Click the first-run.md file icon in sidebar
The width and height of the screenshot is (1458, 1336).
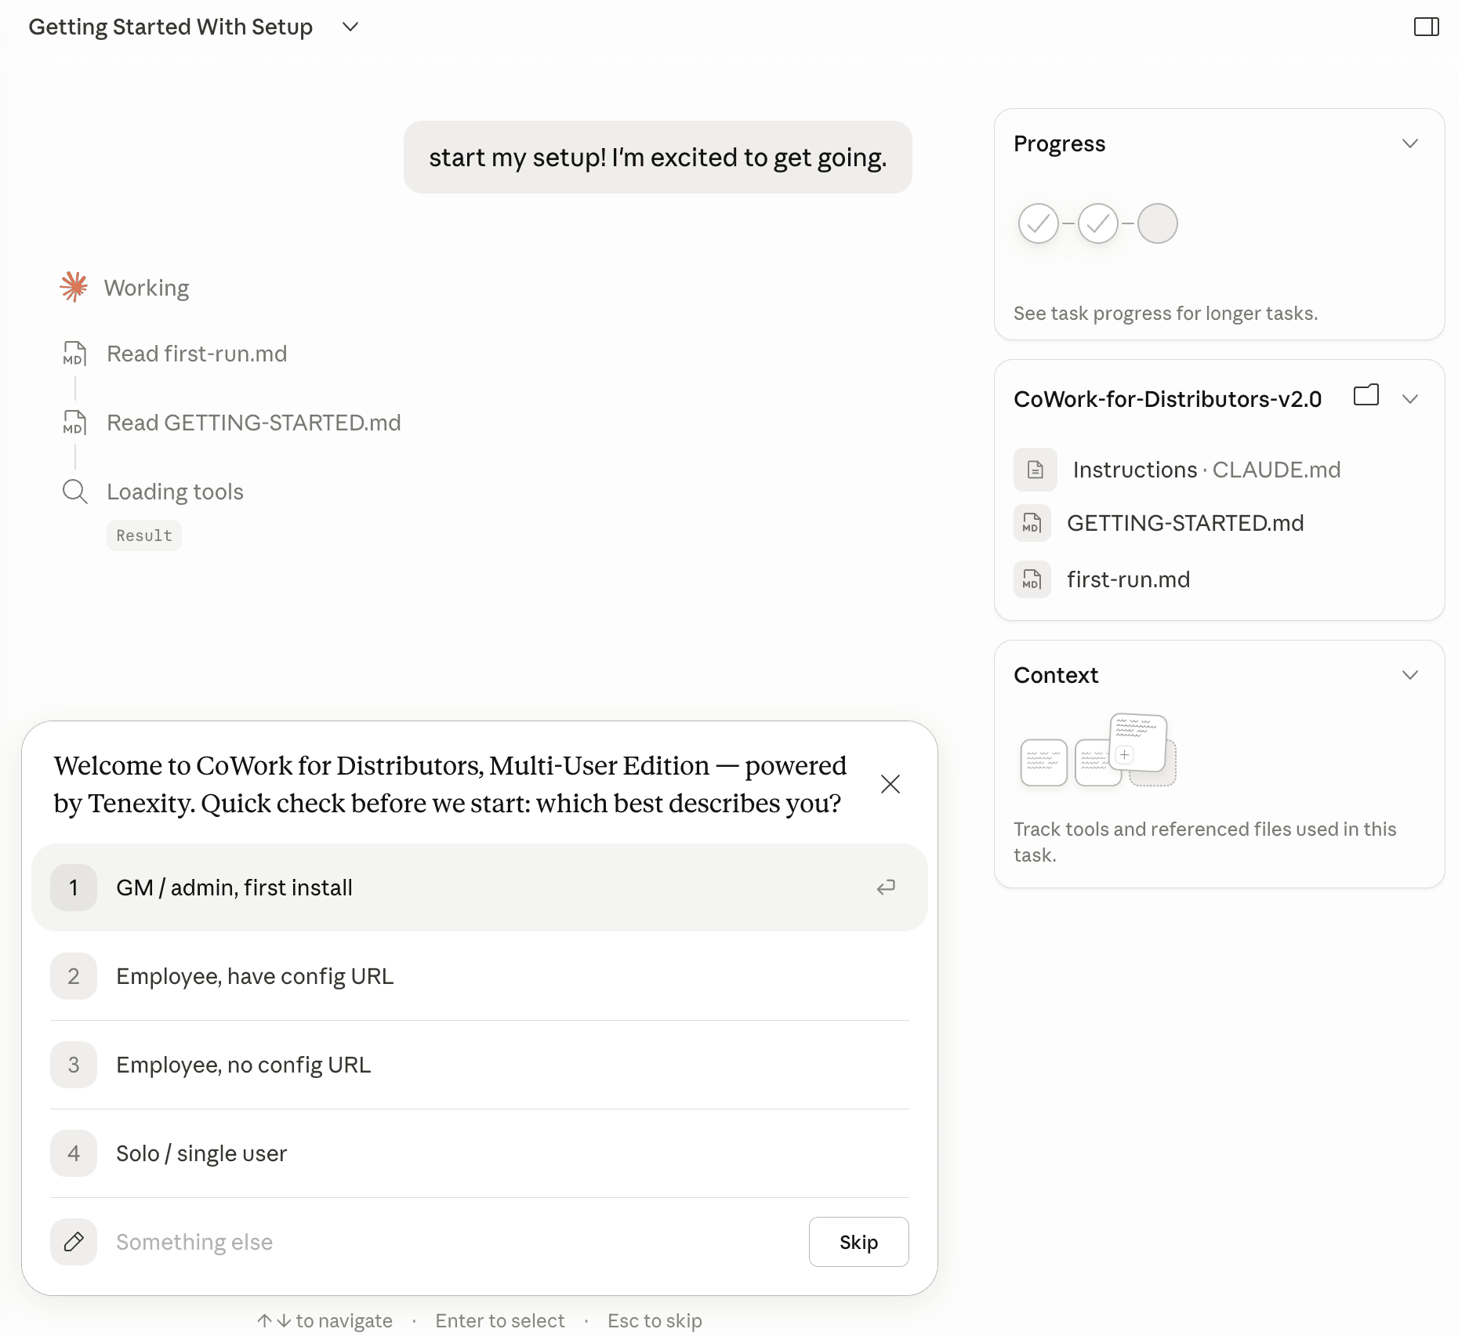coord(1032,579)
